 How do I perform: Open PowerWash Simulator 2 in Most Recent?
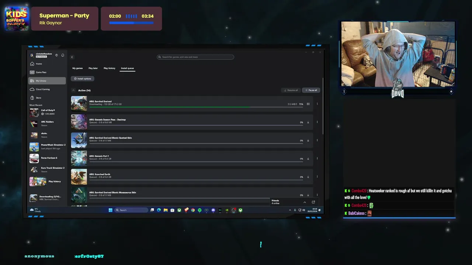[47, 146]
